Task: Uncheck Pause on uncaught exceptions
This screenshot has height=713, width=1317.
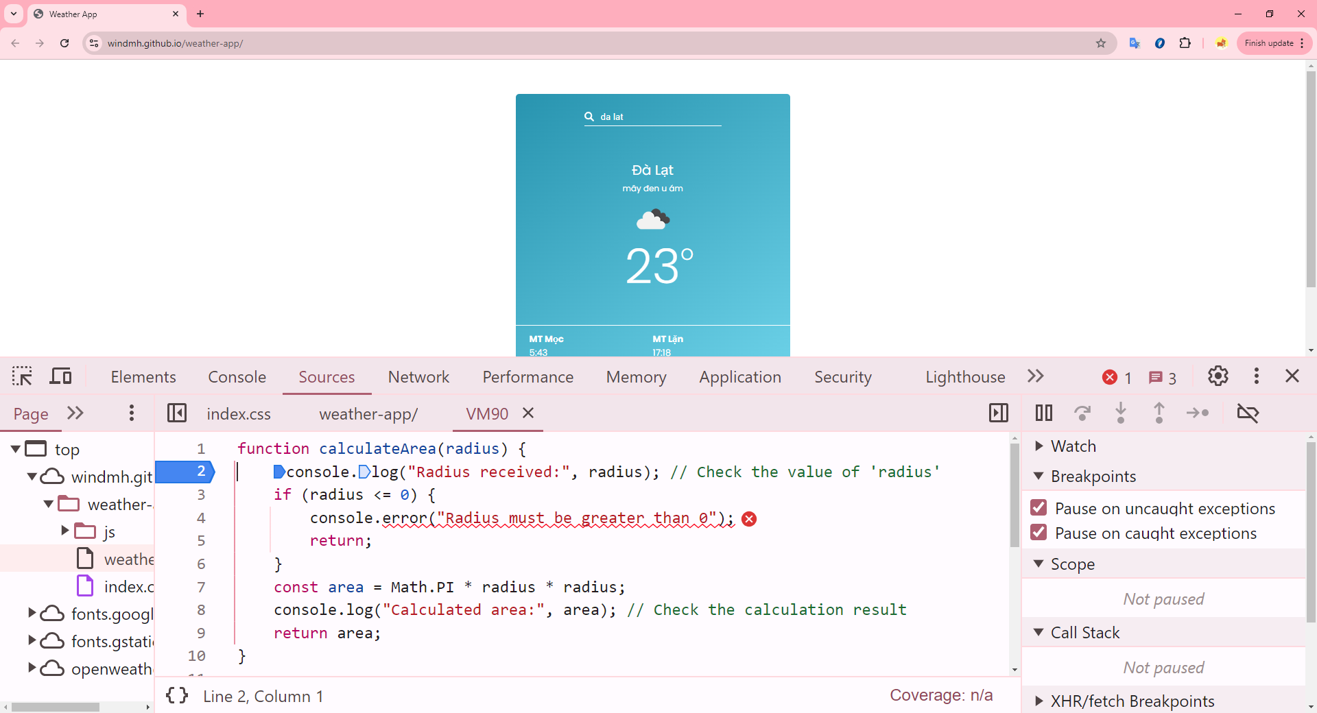Action: (x=1039, y=508)
